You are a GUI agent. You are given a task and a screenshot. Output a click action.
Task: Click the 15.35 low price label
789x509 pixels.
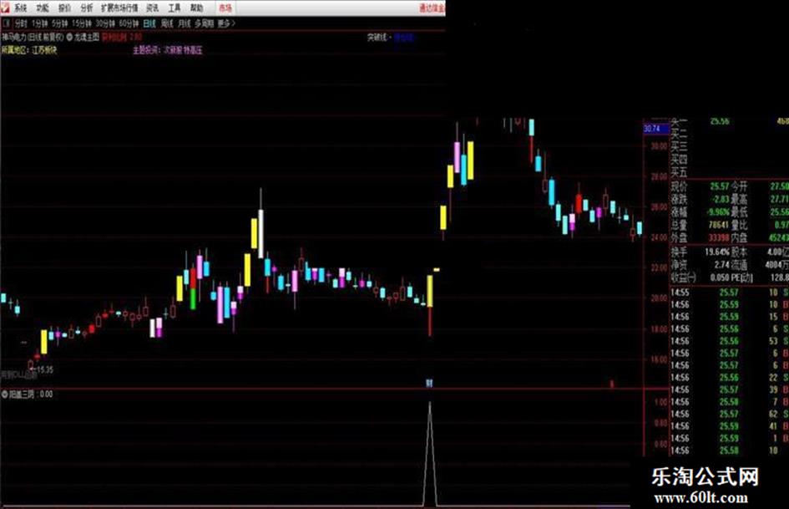pos(45,369)
